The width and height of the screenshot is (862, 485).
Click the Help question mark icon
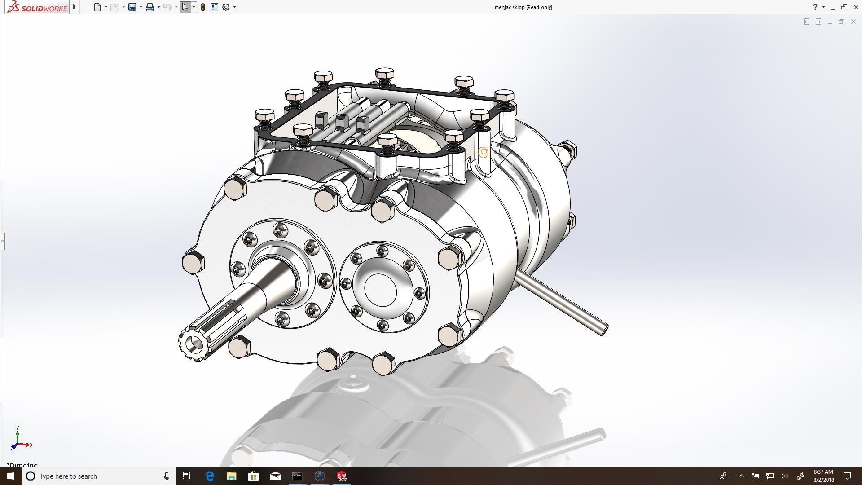pyautogui.click(x=815, y=7)
